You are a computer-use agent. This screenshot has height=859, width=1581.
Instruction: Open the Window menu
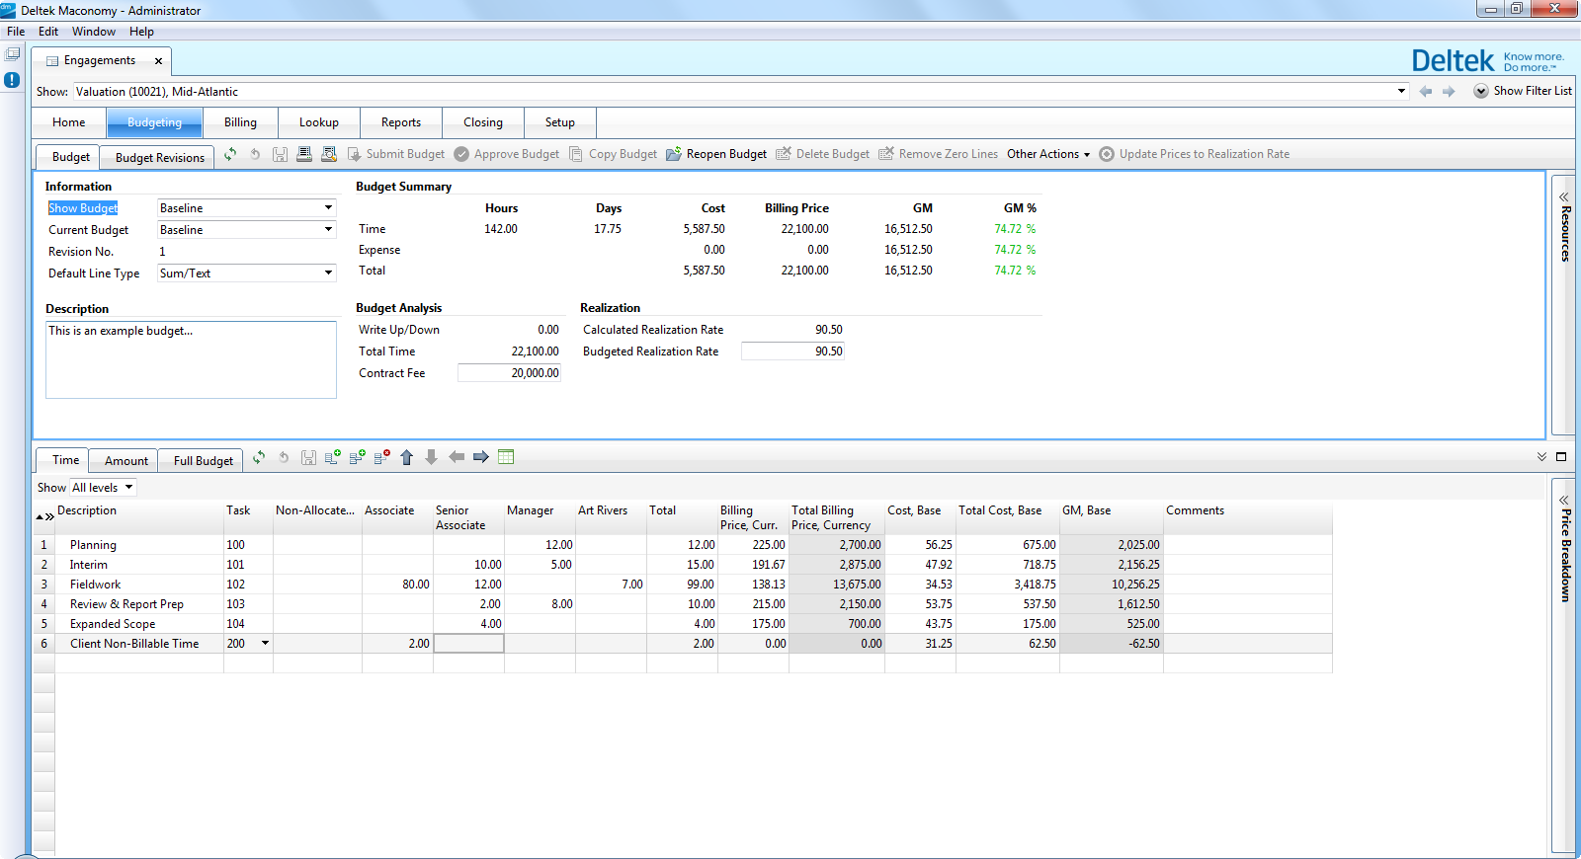tap(93, 32)
